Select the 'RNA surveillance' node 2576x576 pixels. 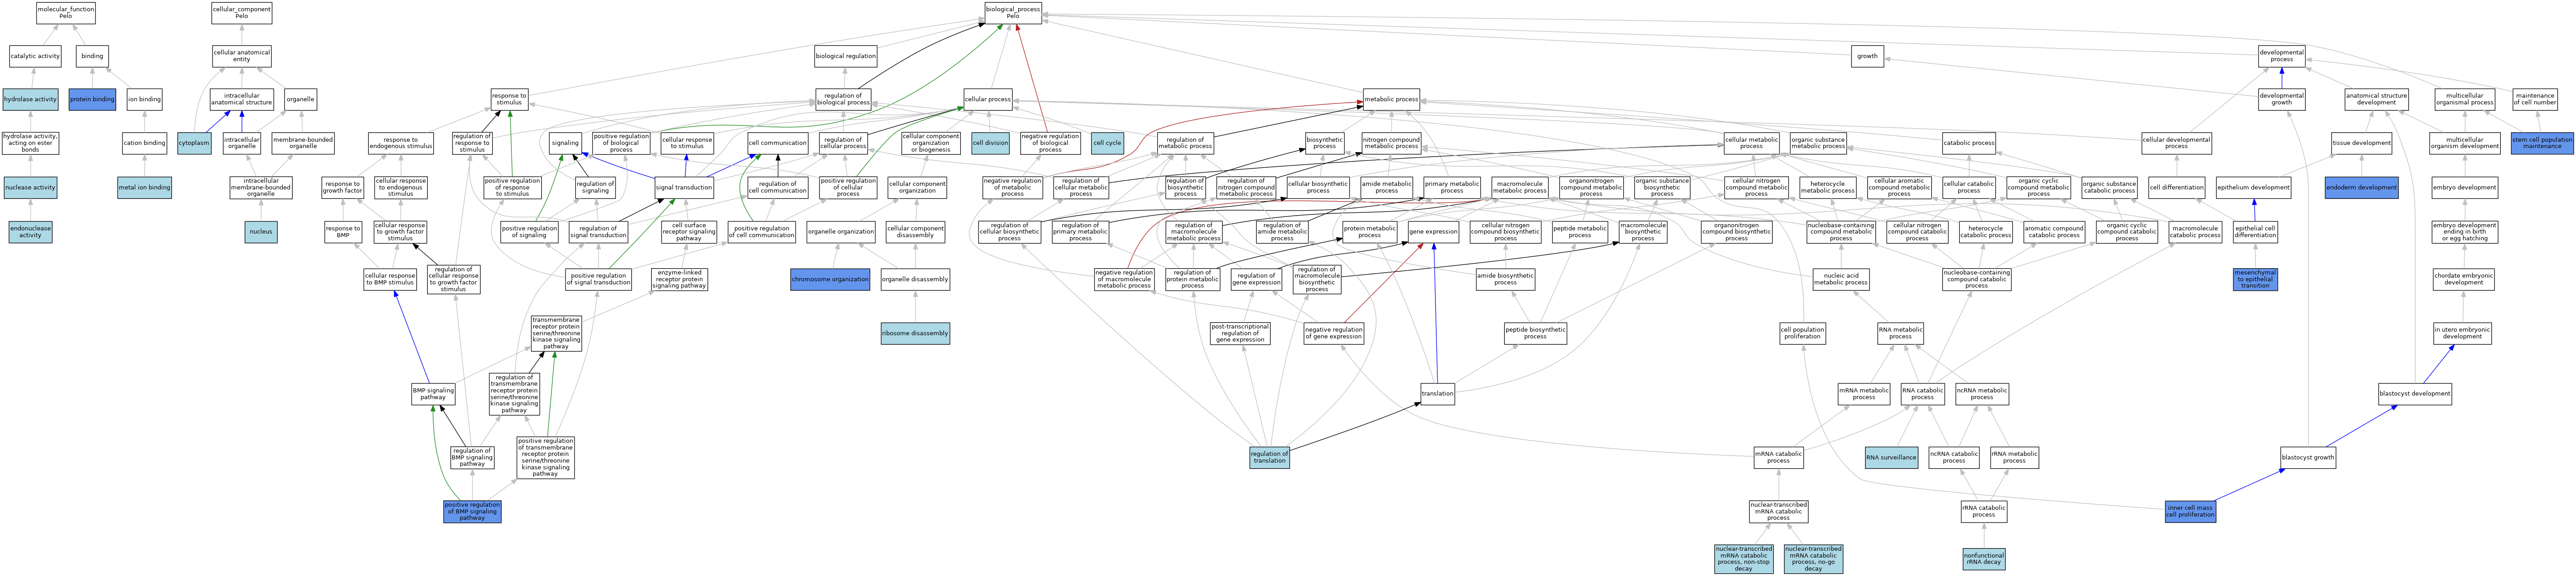coord(1891,457)
